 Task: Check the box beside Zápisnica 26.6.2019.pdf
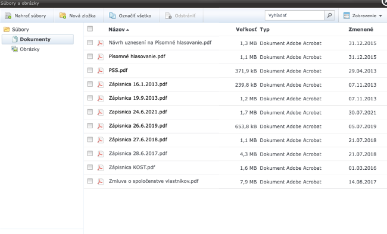(x=90, y=126)
